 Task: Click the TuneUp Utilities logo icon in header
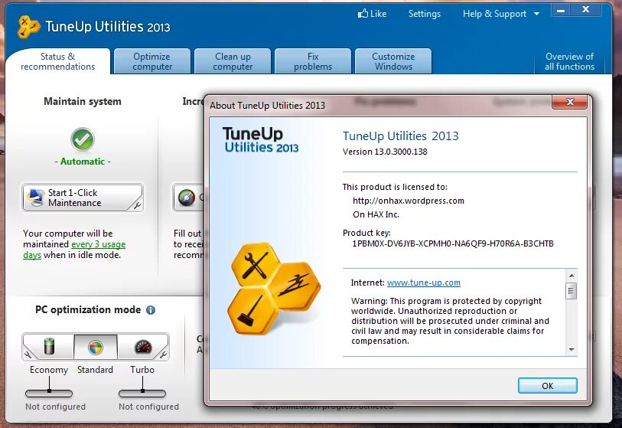28,27
